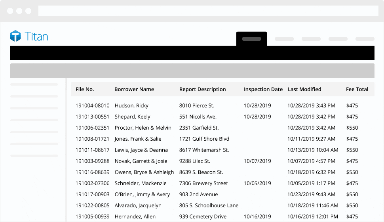Click report 9288 Lilac St.
384x222 pixels.
[195, 161]
